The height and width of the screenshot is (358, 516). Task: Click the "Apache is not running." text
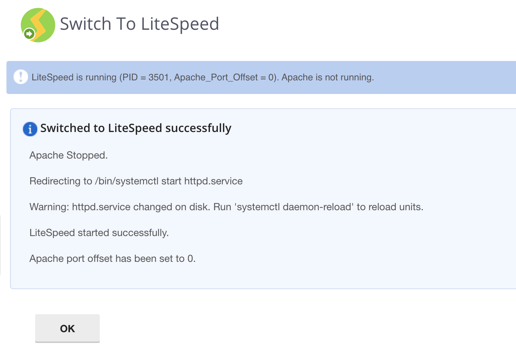click(328, 77)
